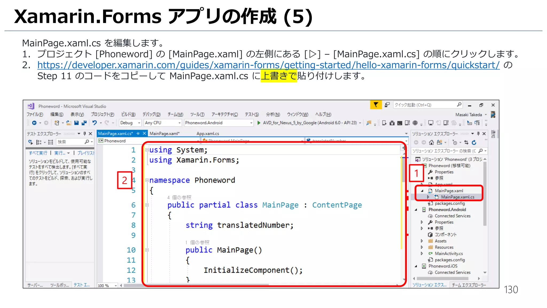Expand the Assets folder node
Image resolution: width=547 pixels, height=308 pixels.
point(422,241)
